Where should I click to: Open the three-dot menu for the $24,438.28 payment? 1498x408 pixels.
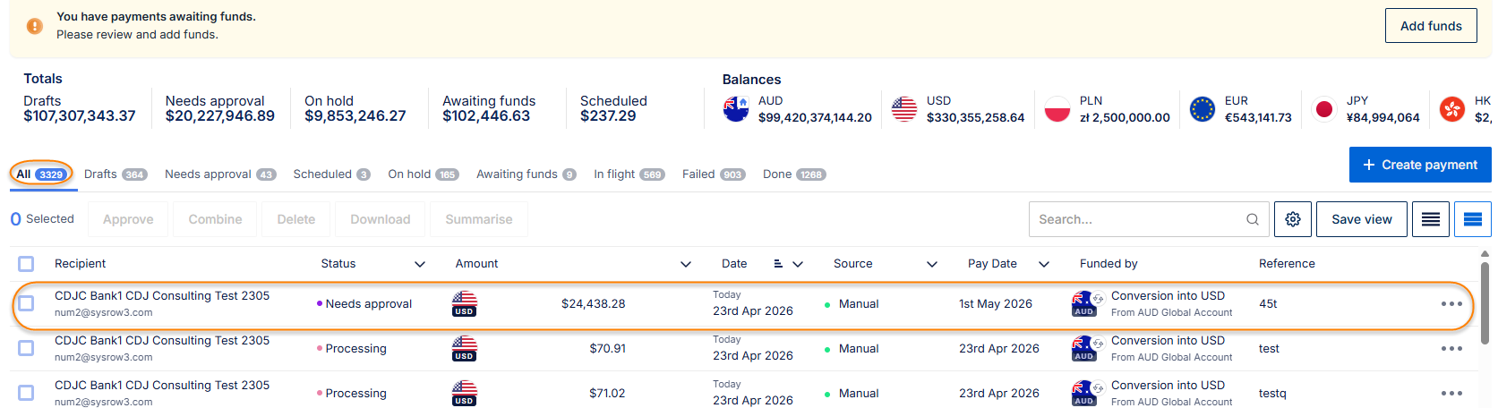click(x=1451, y=304)
